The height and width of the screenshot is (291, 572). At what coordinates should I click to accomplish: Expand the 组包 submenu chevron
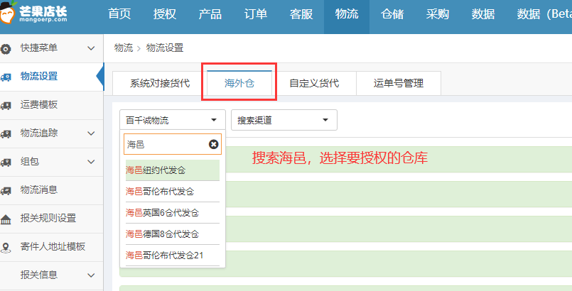tap(91, 162)
